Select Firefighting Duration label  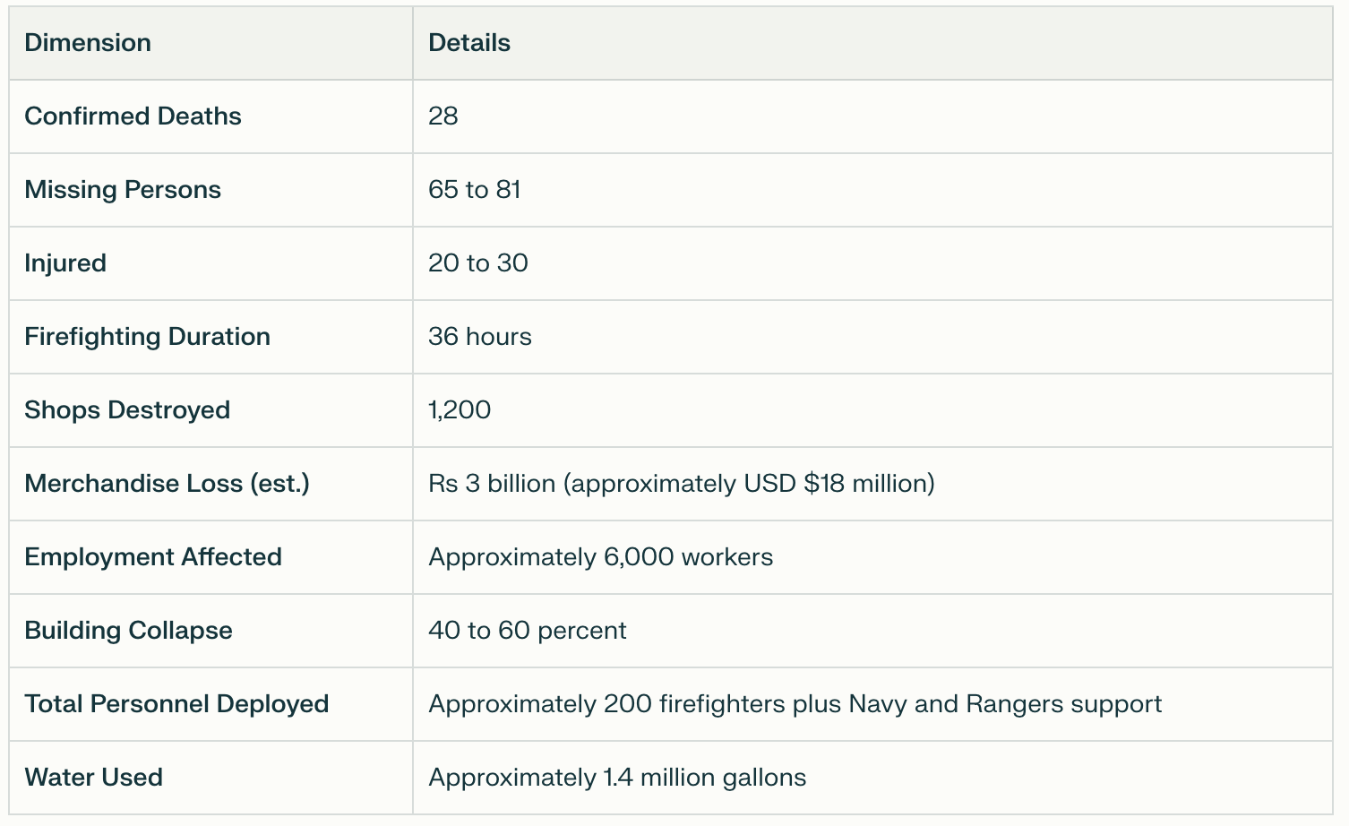coord(148,337)
